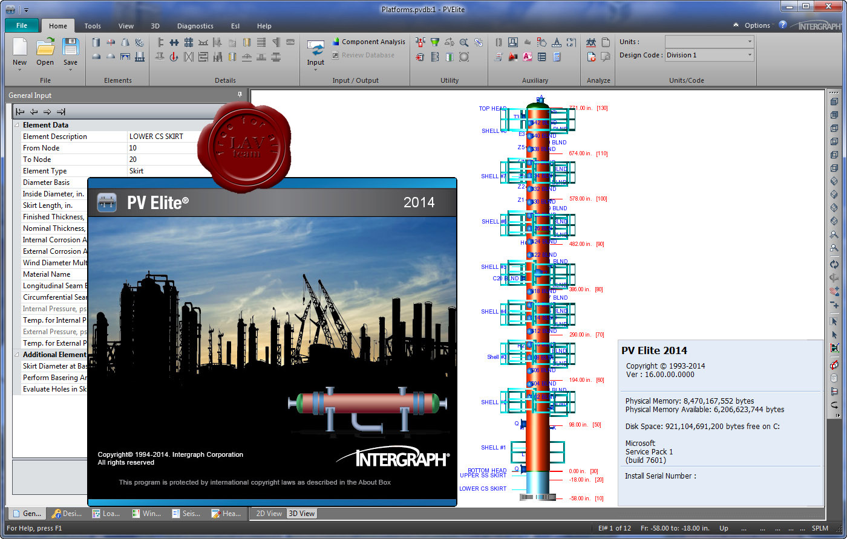Image resolution: width=847 pixels, height=539 pixels.
Task: Open the File menu
Action: (x=22, y=25)
